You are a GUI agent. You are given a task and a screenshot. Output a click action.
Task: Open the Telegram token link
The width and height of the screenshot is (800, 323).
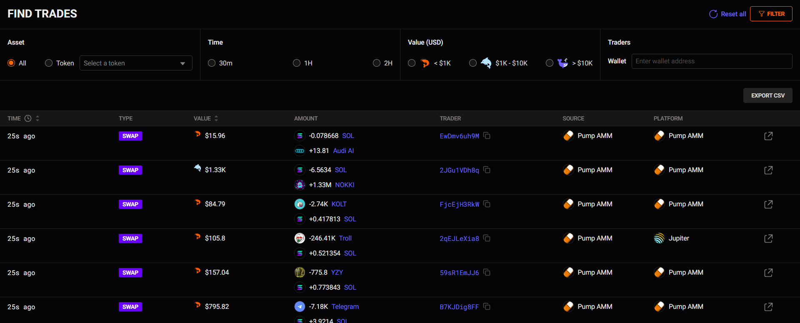(x=345, y=307)
